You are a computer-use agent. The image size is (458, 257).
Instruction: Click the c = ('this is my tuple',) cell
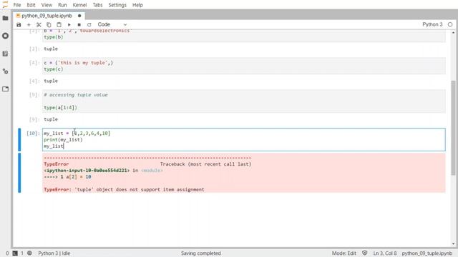click(244, 66)
